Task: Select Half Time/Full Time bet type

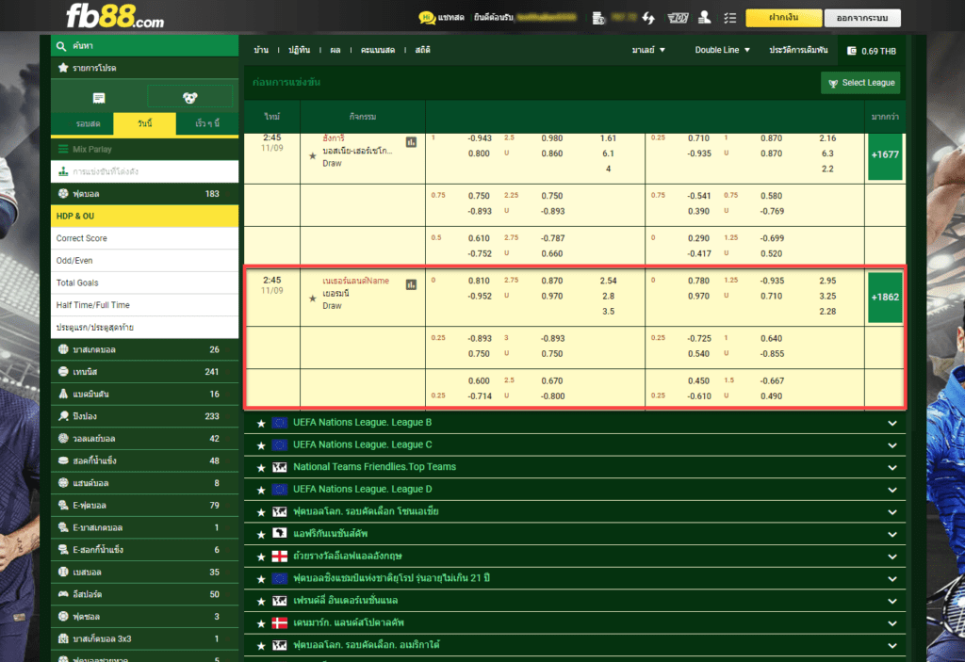Action: tap(144, 304)
